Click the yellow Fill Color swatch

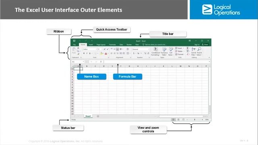(x=101, y=53)
